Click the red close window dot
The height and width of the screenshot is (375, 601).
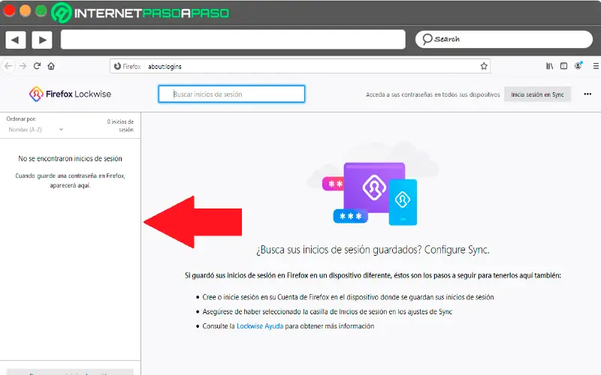point(9,10)
